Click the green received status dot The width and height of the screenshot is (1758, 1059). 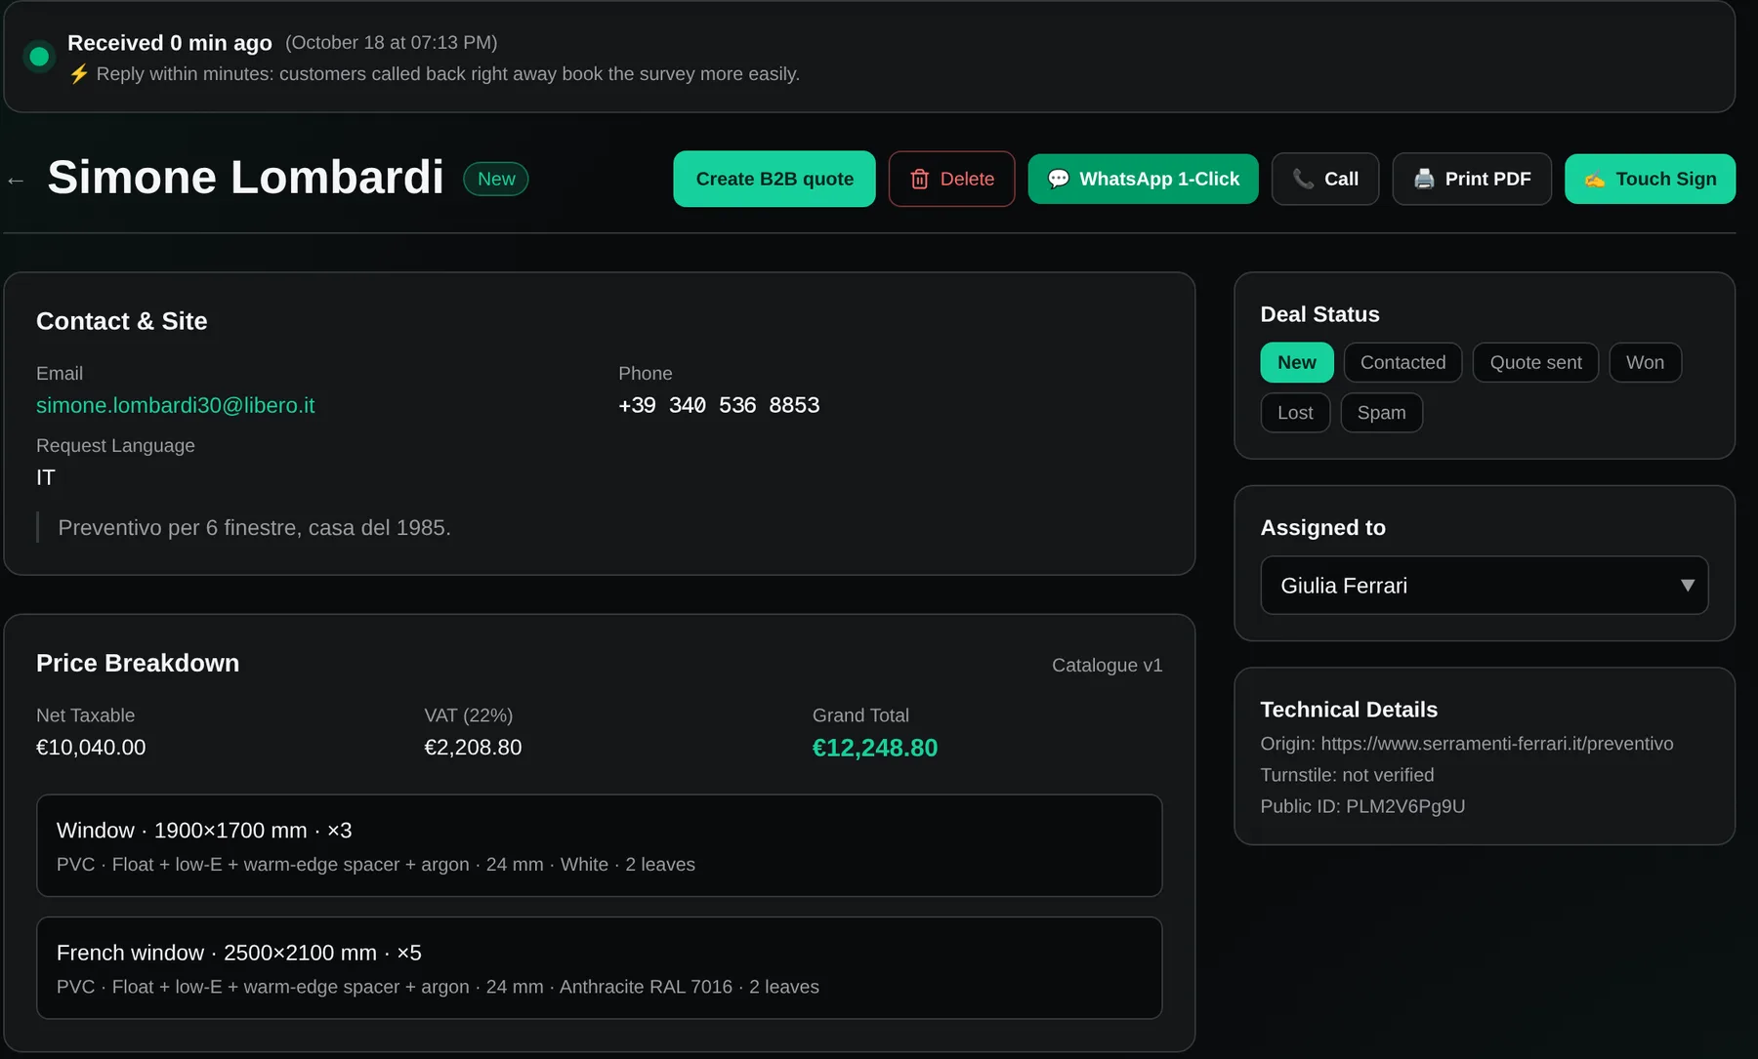pos(39,57)
